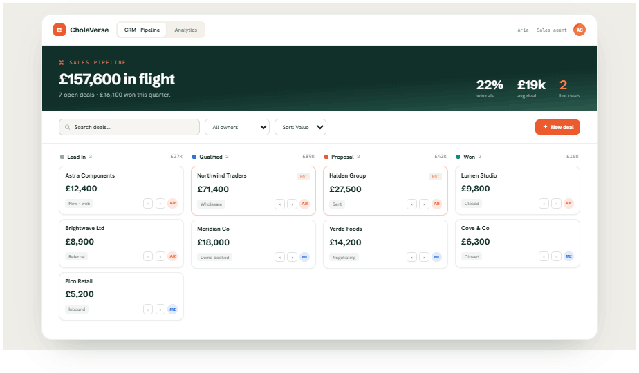Click the New · web tag
This screenshot has width=639, height=373.
79,204
